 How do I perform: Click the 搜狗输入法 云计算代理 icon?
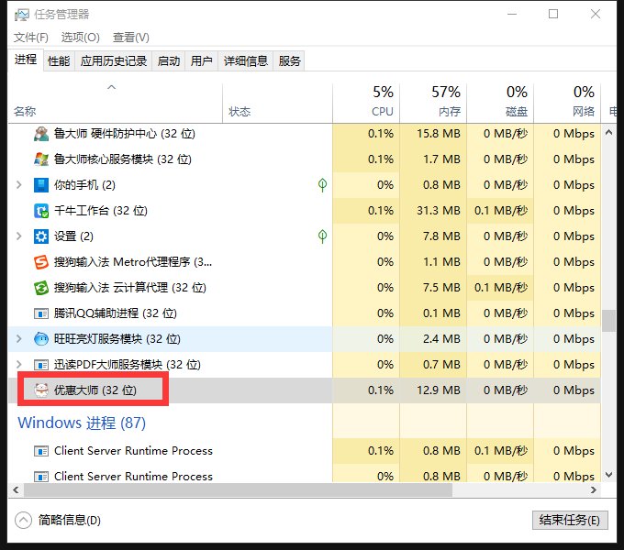(41, 288)
